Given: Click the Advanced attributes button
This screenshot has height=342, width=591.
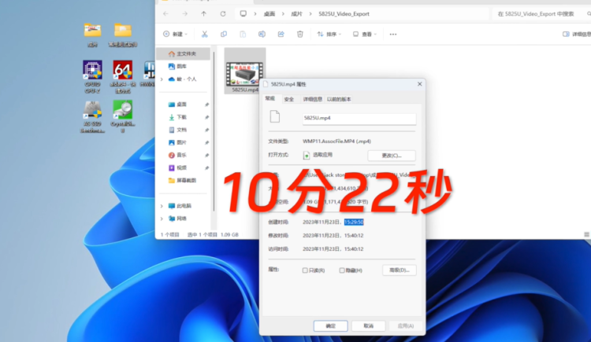Looking at the screenshot, I should [x=400, y=270].
